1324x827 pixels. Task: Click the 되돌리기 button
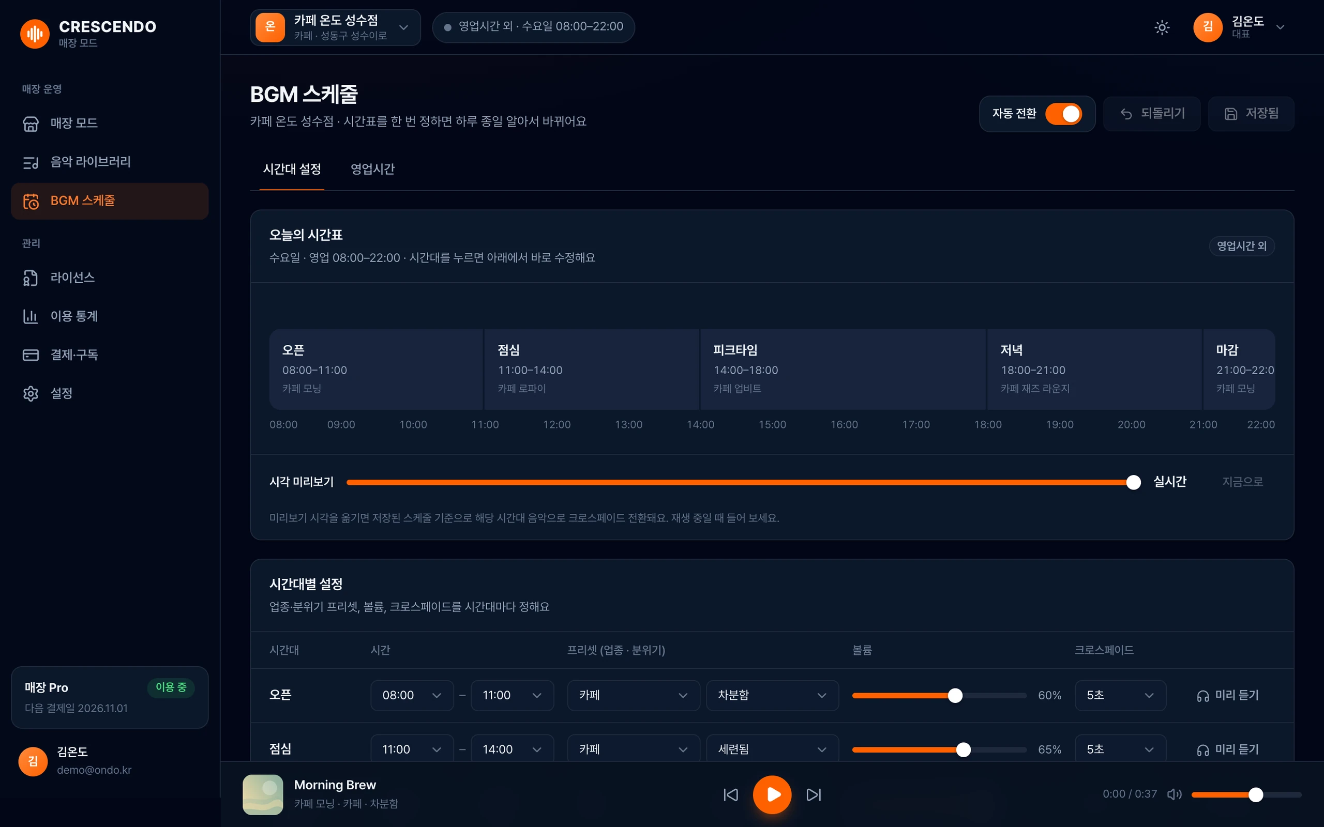[x=1151, y=114]
